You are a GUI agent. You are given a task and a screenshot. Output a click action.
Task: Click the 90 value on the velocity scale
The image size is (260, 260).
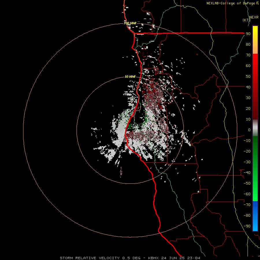coord(248,34)
